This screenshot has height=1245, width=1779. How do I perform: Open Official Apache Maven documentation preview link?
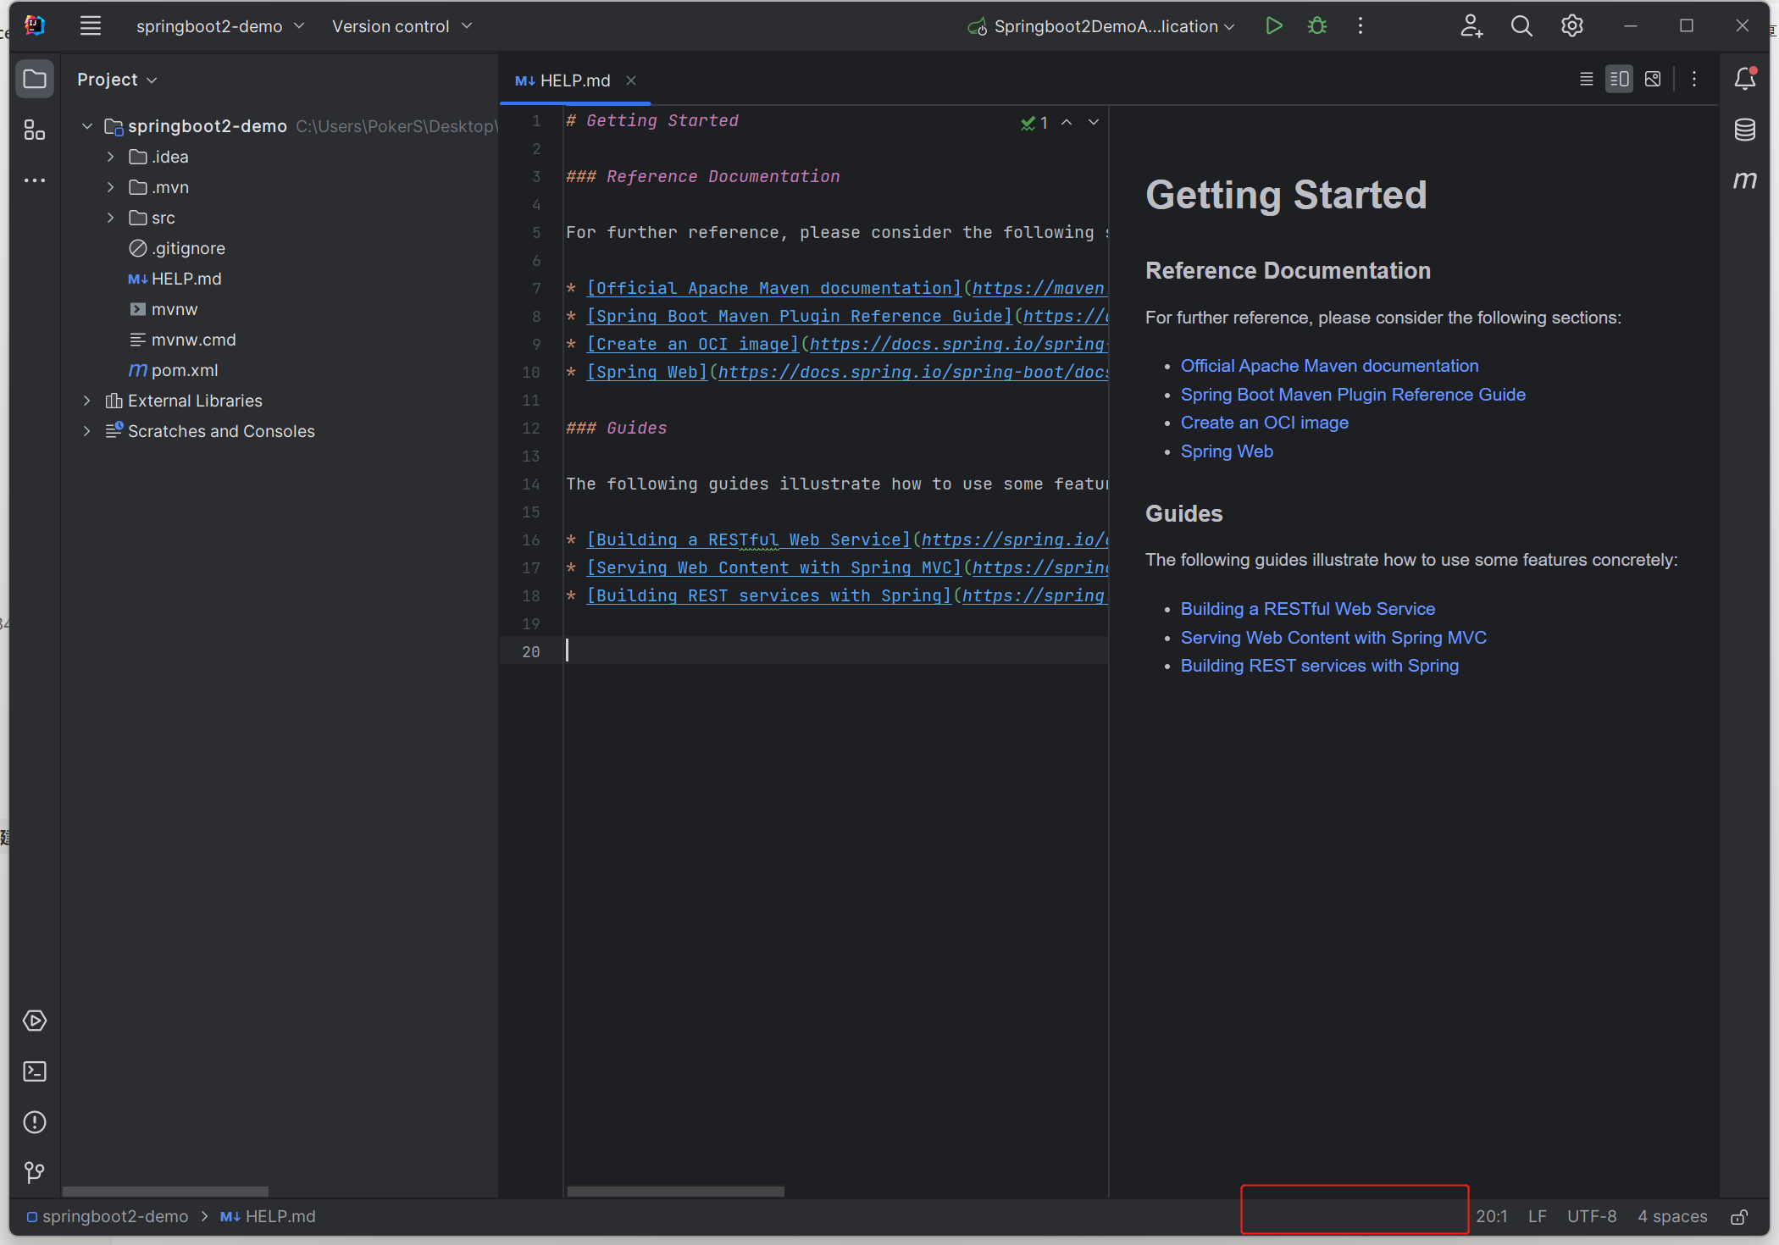(x=1329, y=366)
